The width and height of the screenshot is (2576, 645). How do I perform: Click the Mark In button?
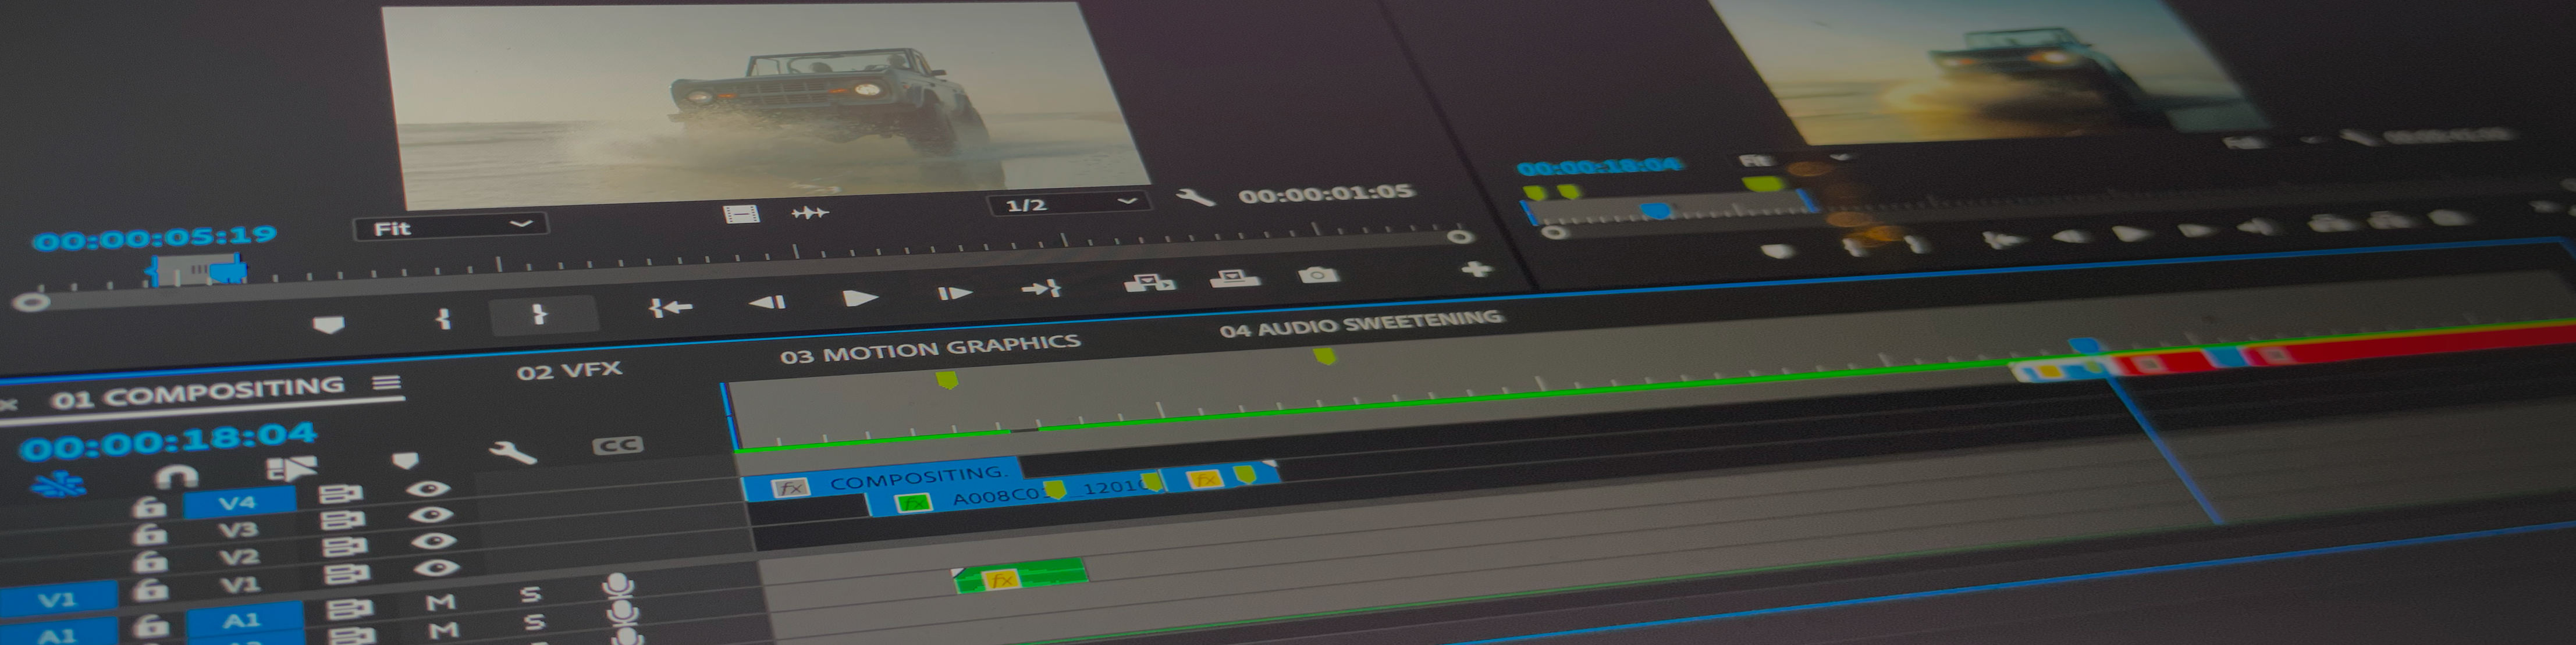coord(444,319)
